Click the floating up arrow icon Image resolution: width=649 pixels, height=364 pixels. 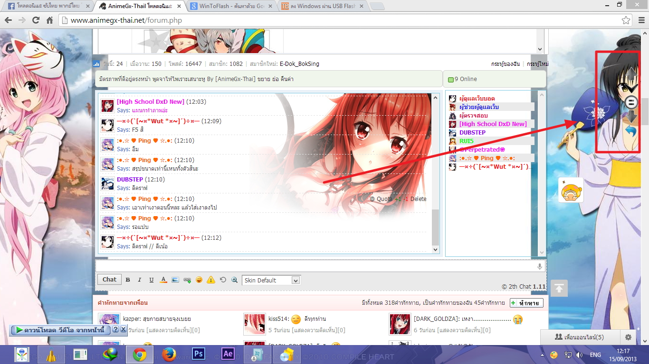(631, 74)
